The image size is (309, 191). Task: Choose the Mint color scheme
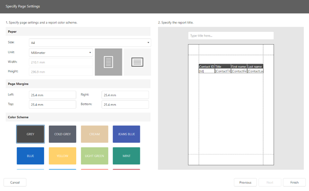(127, 156)
